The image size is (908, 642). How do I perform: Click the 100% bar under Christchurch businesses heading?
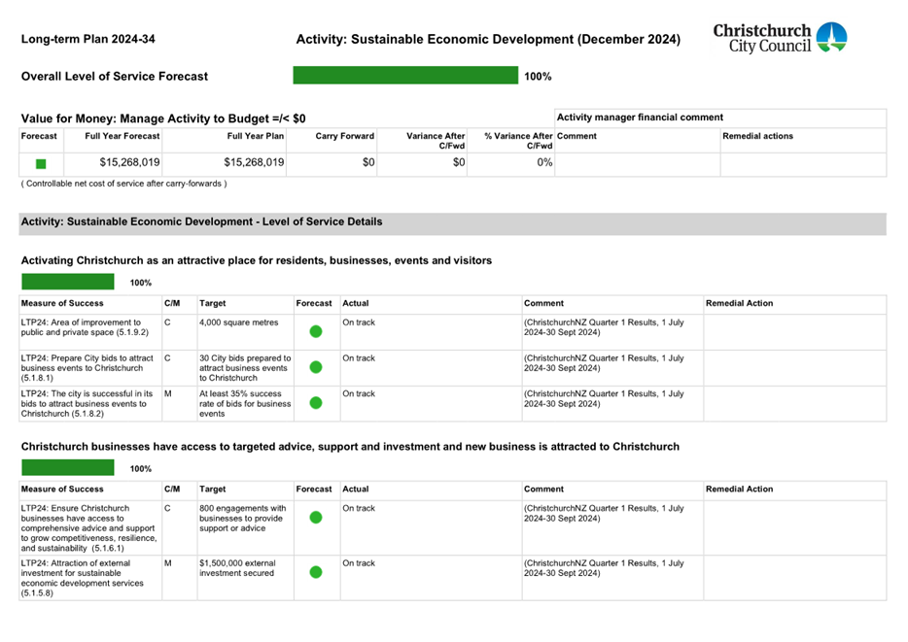[x=68, y=469]
